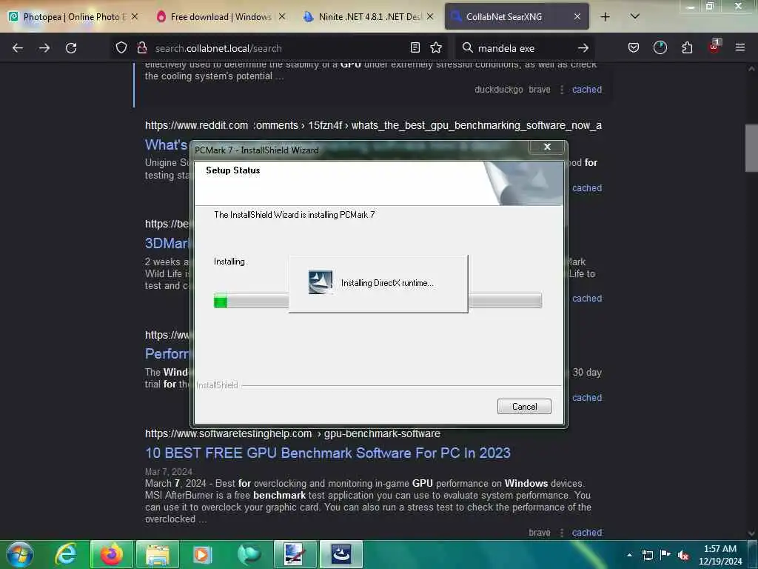The height and width of the screenshot is (569, 758).
Task: Reload the current page
Action: pos(71,48)
